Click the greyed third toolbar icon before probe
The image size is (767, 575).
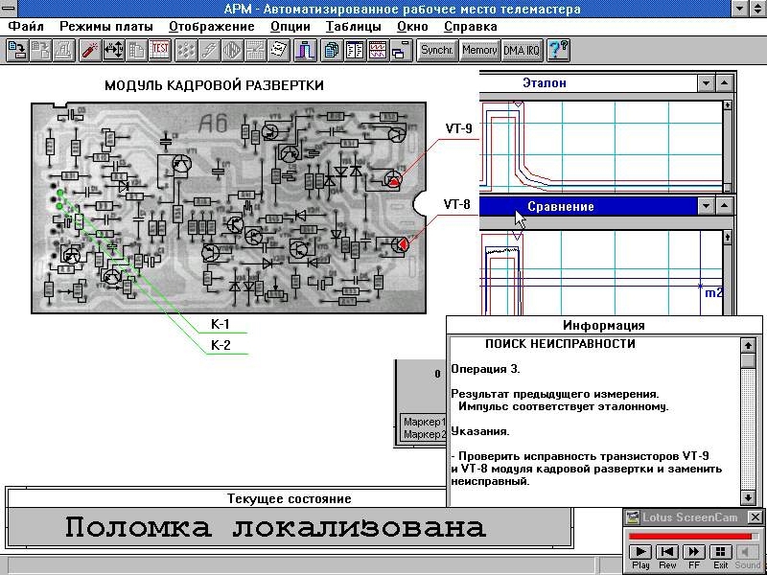point(65,50)
